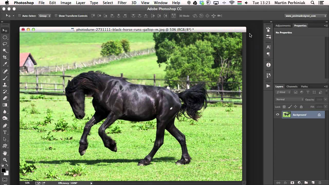The image size is (329, 185).
Task: Select the Blur tool
Action: tap(5, 112)
